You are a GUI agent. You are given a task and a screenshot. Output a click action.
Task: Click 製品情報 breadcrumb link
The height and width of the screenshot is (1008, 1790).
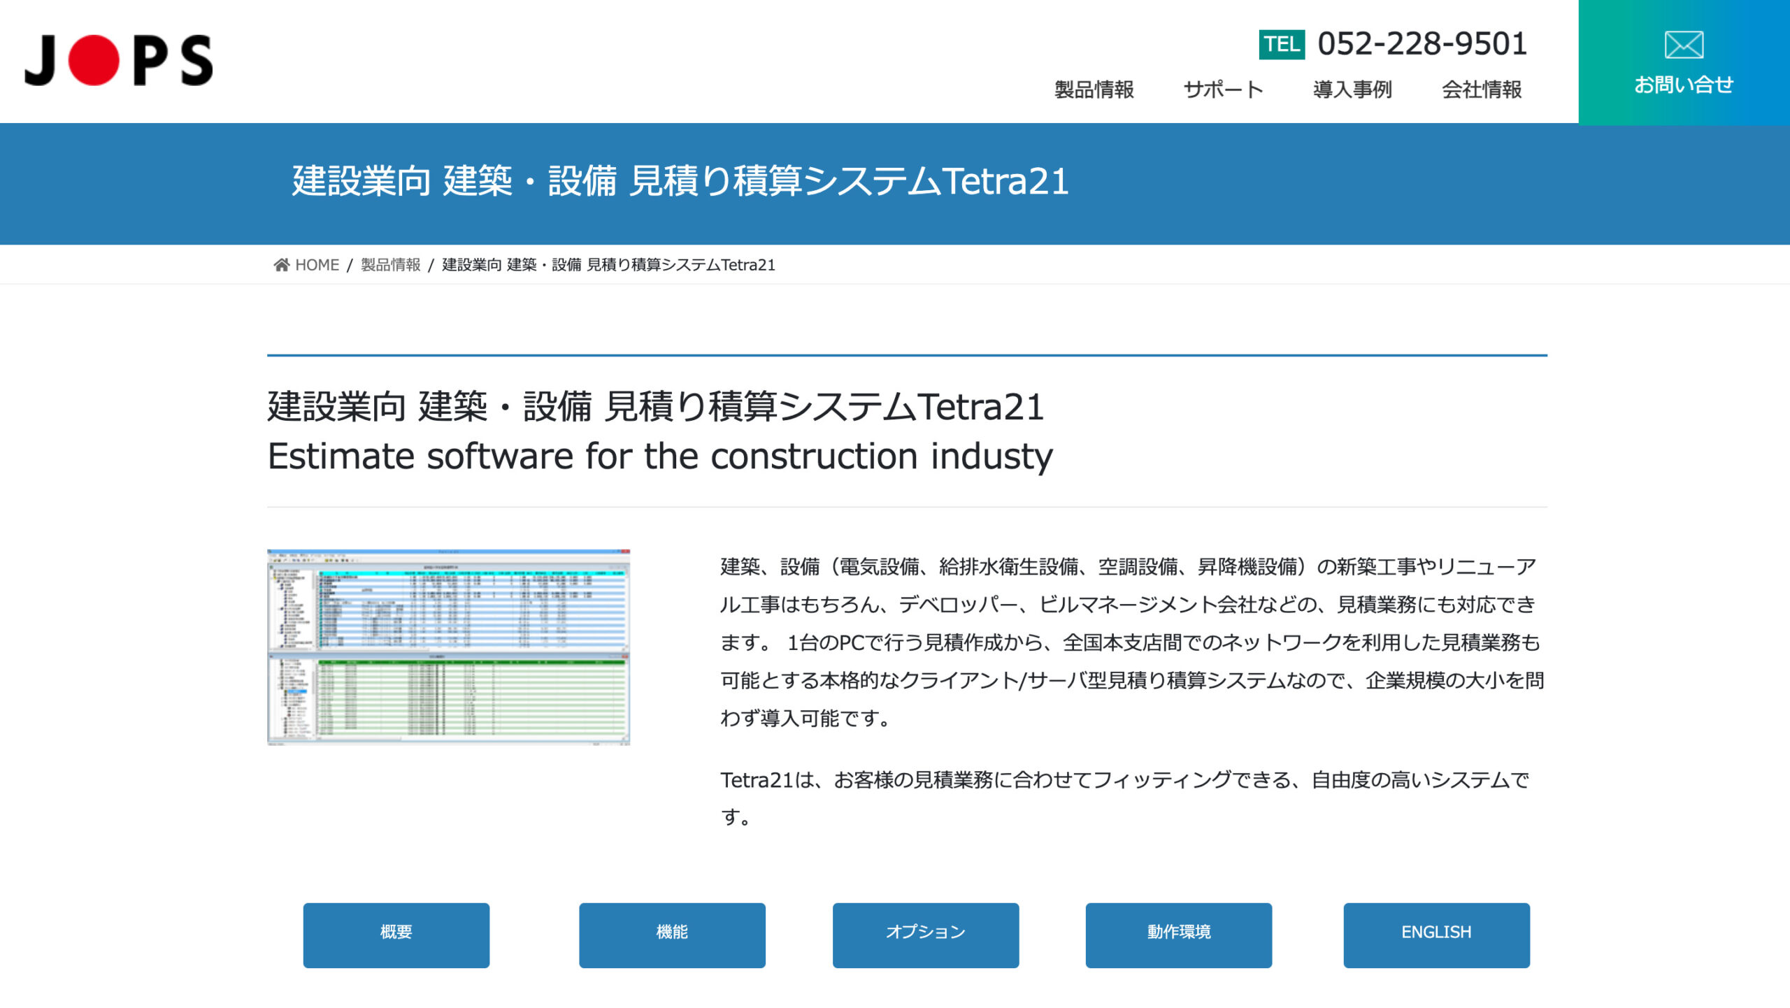(x=390, y=265)
